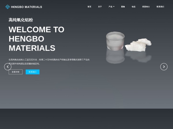The height and width of the screenshot is (129, 173).
Task: Advance to next slide with right arrow
Action: tap(164, 67)
